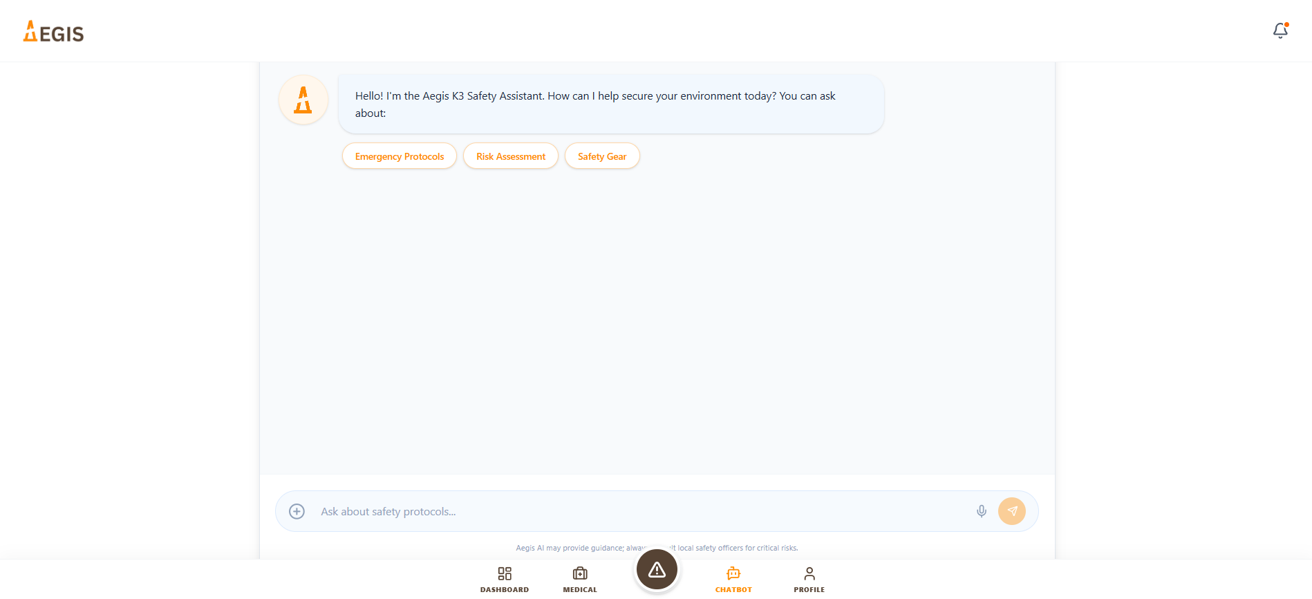This screenshot has width=1312, height=599.
Task: Click the assistant's cone avatar
Action: point(303,100)
